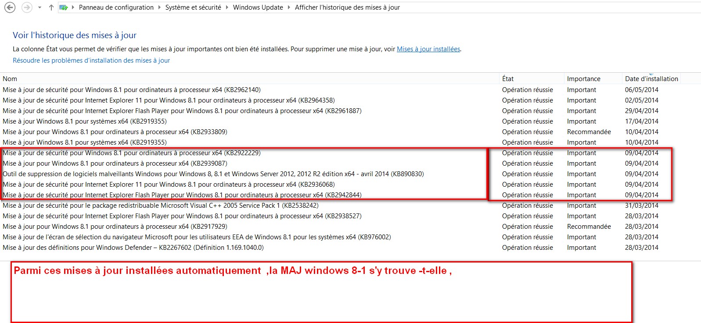Open the recent locations dropdown arrow

point(40,7)
